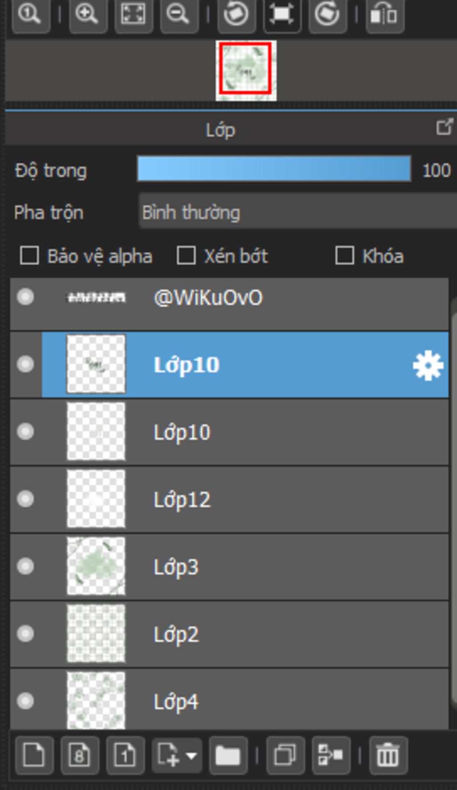Rotate canvas left in the navigator
457x790 pixels.
point(236,15)
